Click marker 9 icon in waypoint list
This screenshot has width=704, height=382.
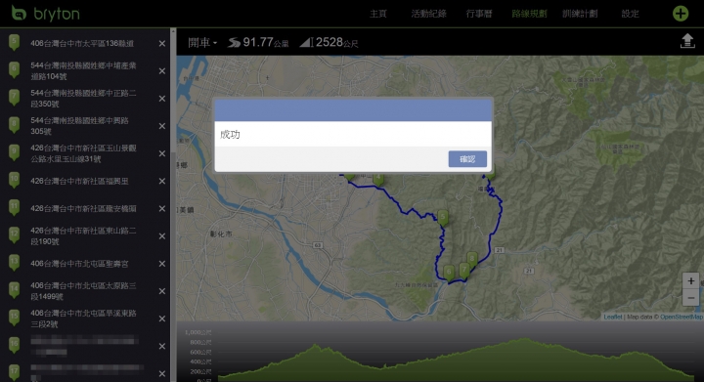click(15, 152)
